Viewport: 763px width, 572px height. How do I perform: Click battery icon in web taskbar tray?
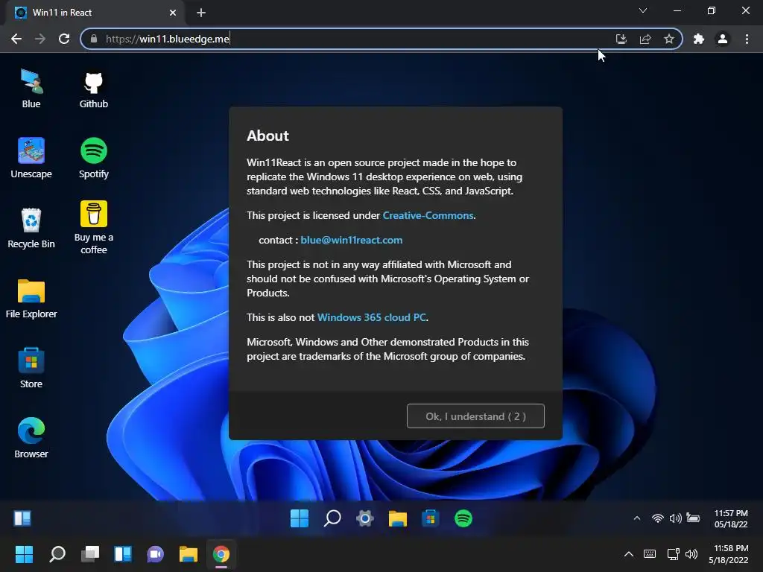(693, 518)
